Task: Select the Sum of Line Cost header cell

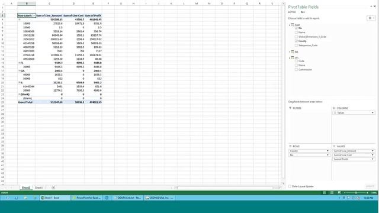Action: (x=73, y=15)
